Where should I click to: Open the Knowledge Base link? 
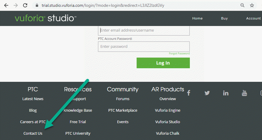click(78, 110)
